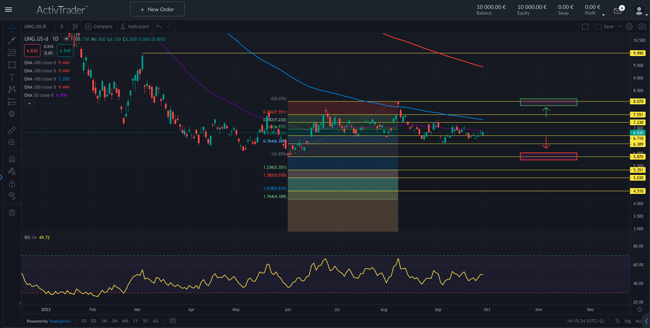This screenshot has width=650, height=328.
Task: Take a chart snapshot with camera icon
Action: (642, 26)
